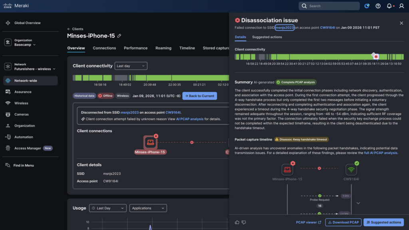
Task: Click the Download PCAP button
Action: tap(343, 222)
